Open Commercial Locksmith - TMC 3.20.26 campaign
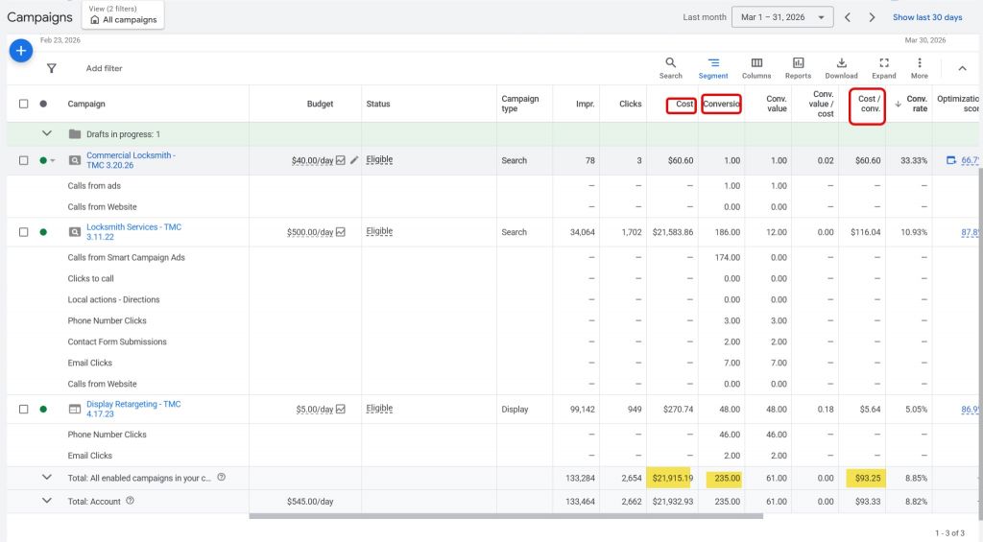This screenshot has width=983, height=542. coord(131,160)
